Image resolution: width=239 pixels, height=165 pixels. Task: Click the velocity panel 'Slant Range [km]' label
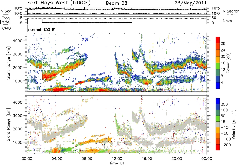tap(8, 124)
